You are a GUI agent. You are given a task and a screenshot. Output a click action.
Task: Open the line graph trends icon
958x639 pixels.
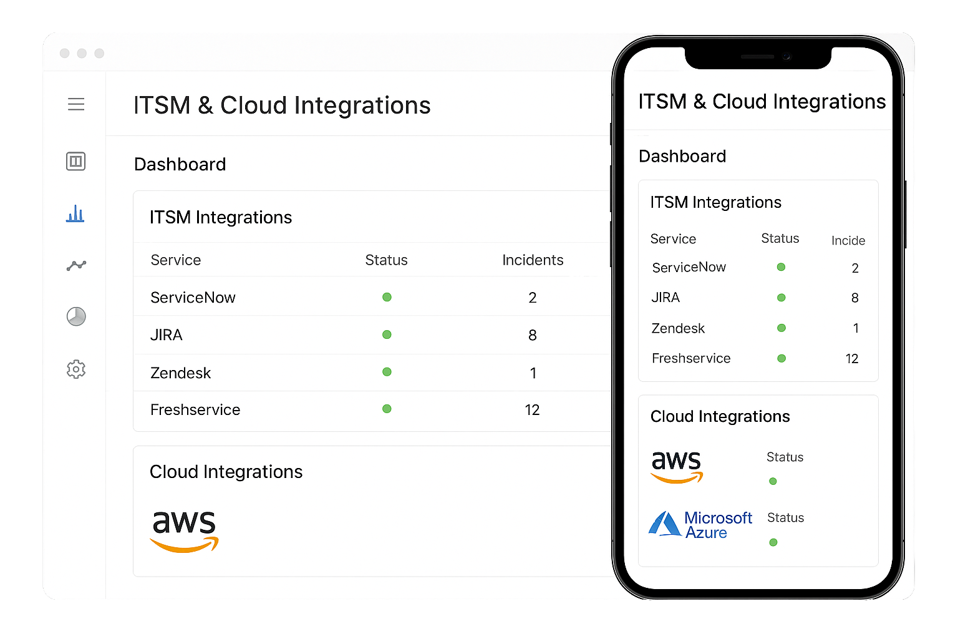click(76, 266)
